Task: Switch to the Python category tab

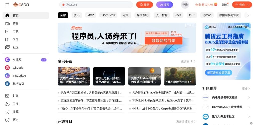Action: tap(207, 15)
